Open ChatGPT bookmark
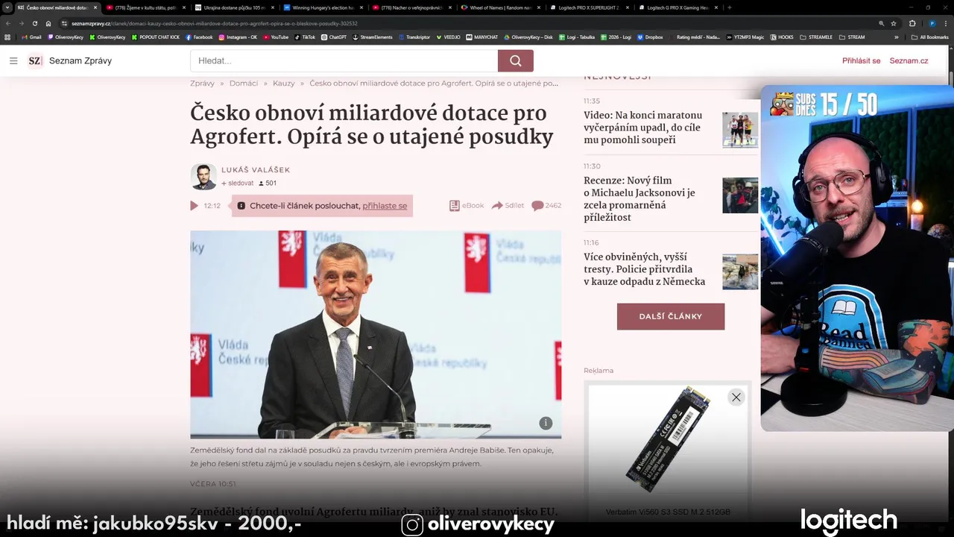 (x=334, y=37)
